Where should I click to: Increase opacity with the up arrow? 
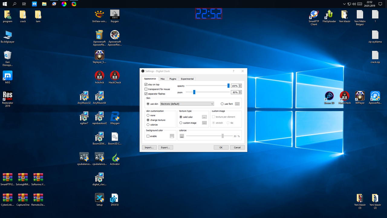(x=240, y=85)
